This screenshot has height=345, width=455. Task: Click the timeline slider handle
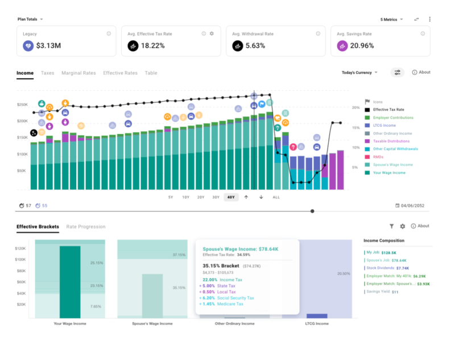pyautogui.click(x=312, y=211)
